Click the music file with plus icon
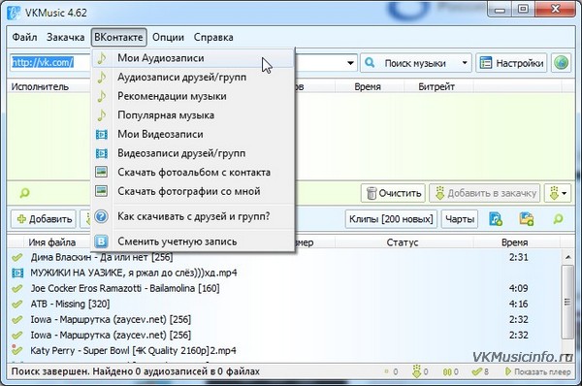Image resolution: width=582 pixels, height=386 pixels. [496, 219]
